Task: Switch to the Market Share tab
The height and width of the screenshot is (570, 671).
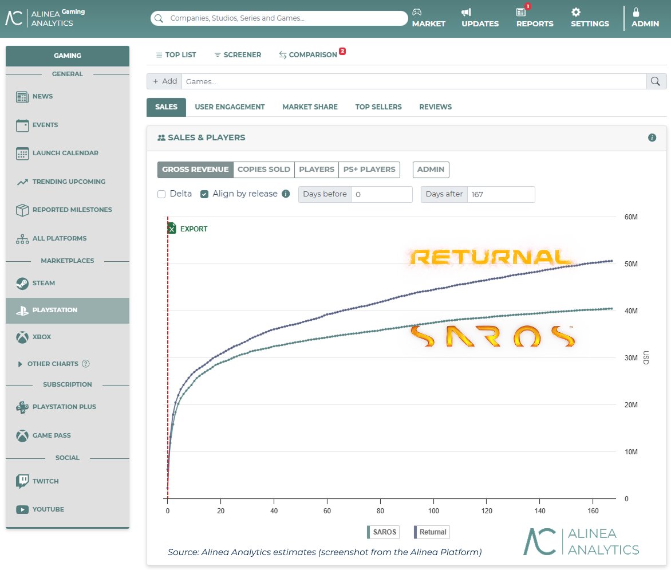Action: click(310, 107)
